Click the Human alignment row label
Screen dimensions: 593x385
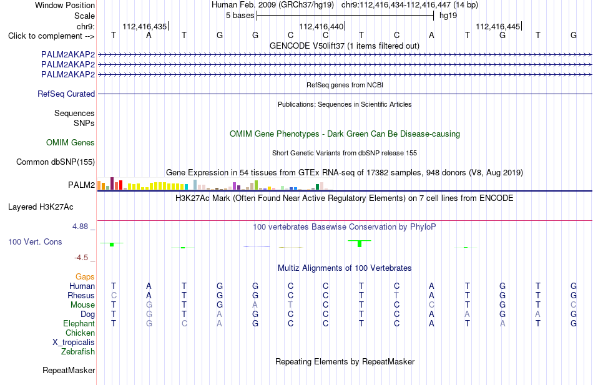[x=82, y=286]
